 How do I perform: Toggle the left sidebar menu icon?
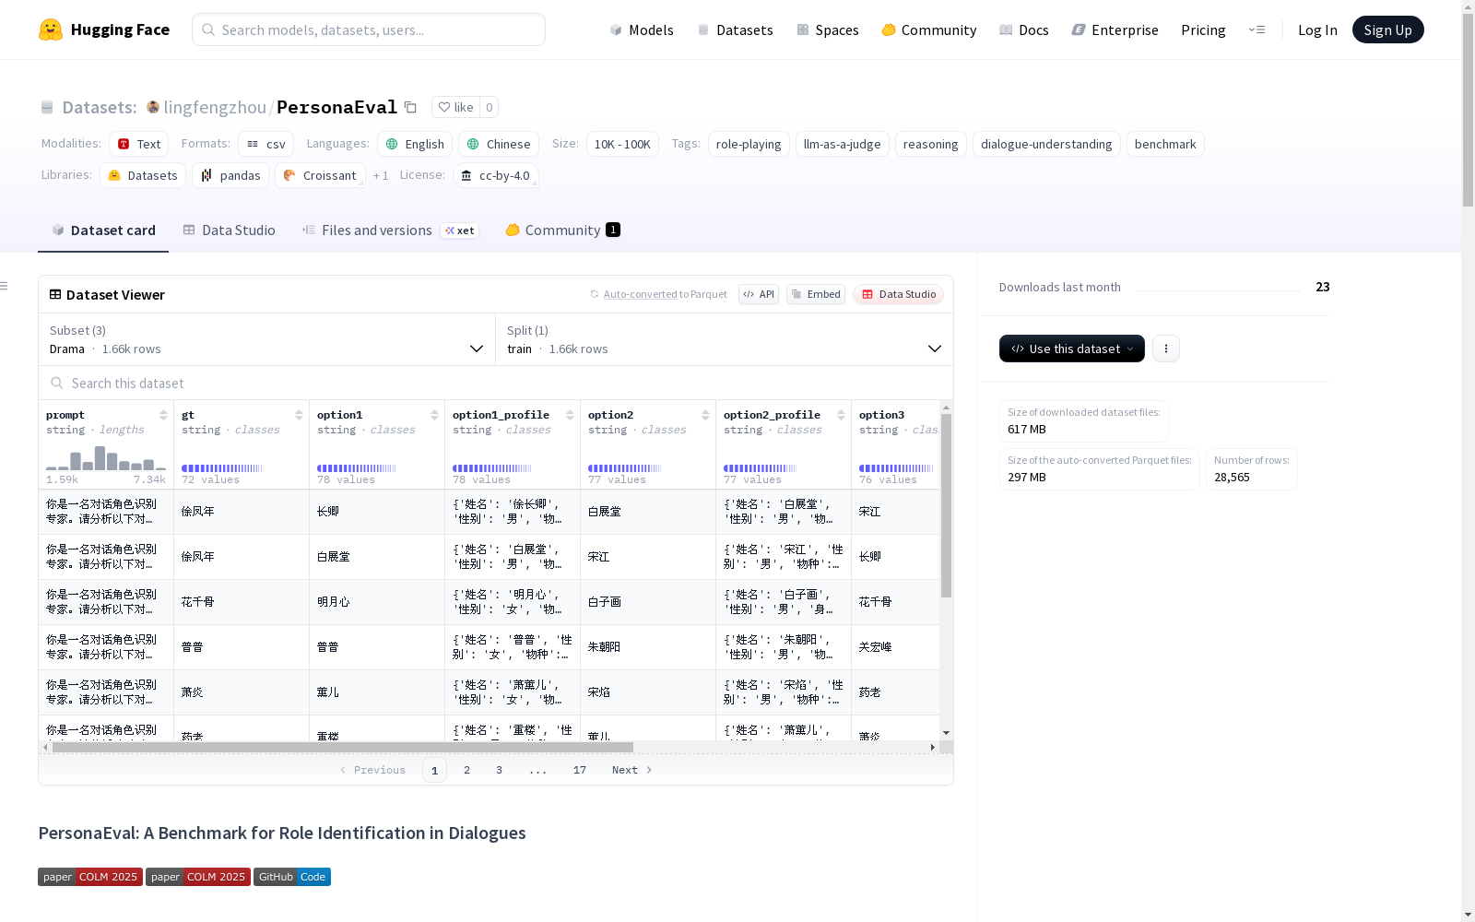[4, 286]
